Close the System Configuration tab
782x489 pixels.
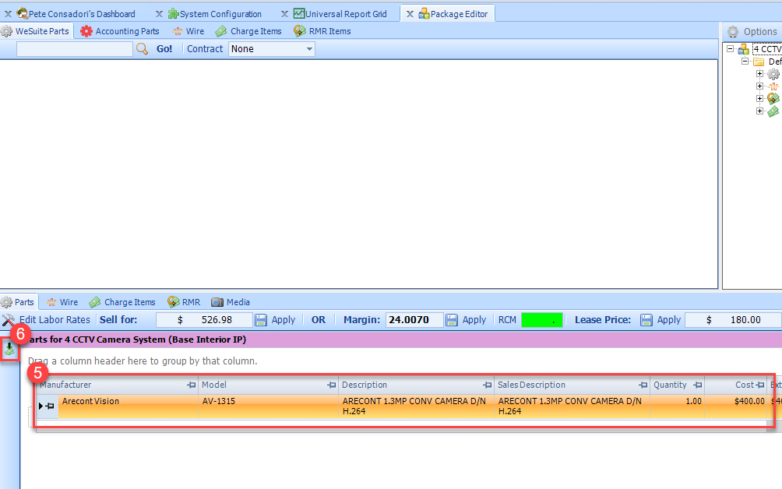tap(159, 14)
